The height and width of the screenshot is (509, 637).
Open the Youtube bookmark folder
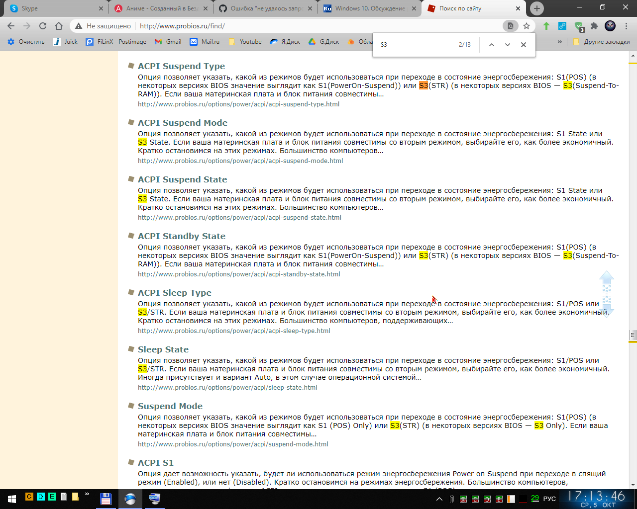tap(245, 42)
